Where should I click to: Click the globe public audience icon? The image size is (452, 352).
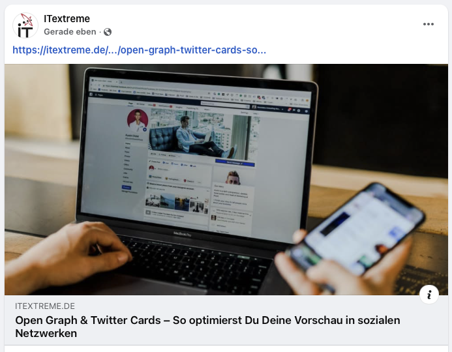[108, 32]
